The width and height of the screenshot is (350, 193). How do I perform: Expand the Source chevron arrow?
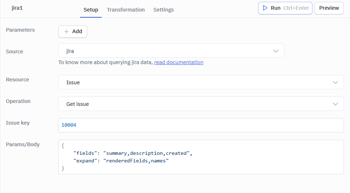276,51
